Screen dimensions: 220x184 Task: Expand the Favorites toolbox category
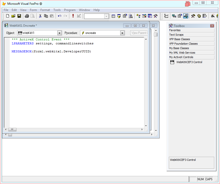click(192, 30)
